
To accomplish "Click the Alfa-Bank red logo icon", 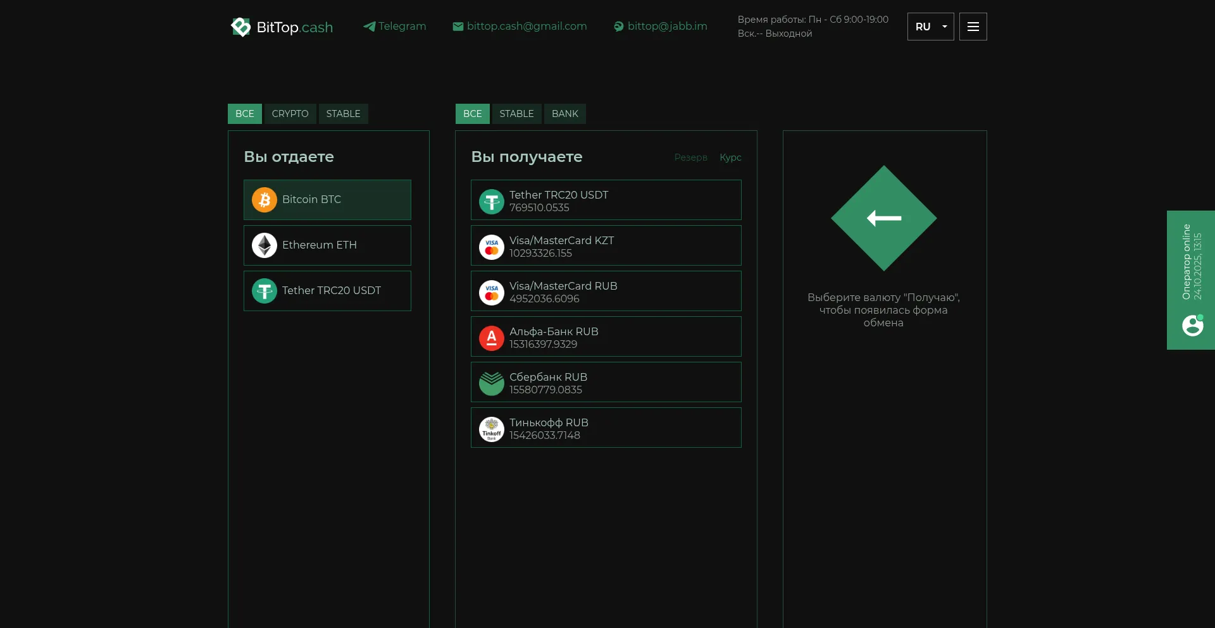I will [492, 338].
